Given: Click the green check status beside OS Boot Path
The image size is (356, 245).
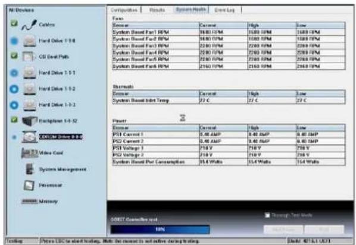Looking at the screenshot, I should [x=14, y=55].
